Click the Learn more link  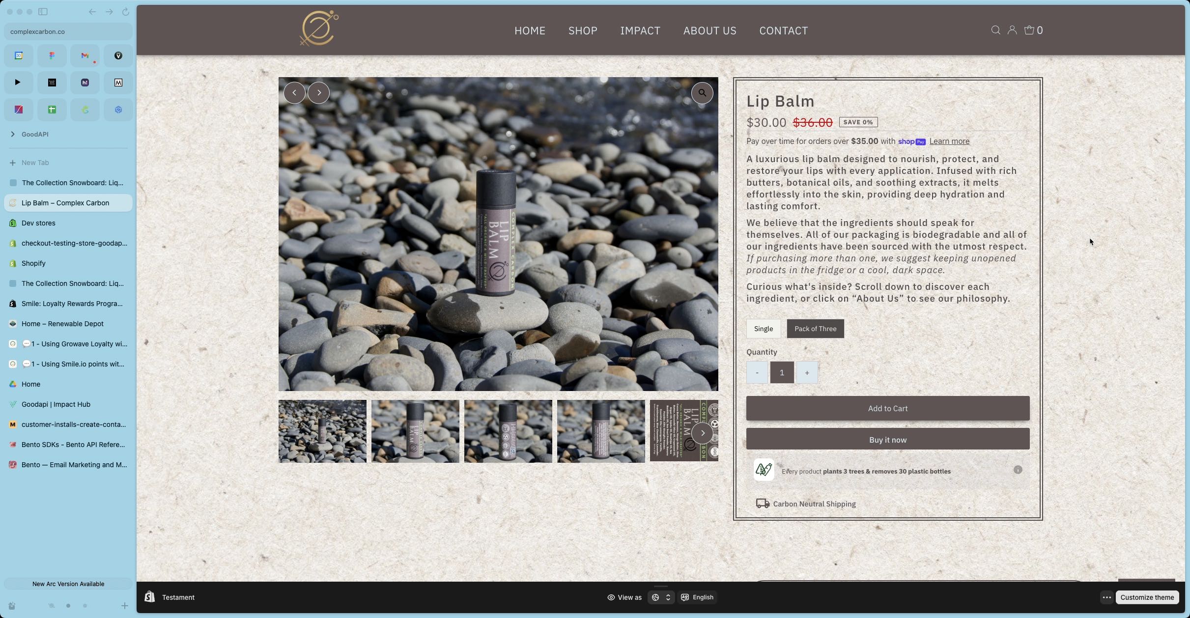(x=949, y=141)
